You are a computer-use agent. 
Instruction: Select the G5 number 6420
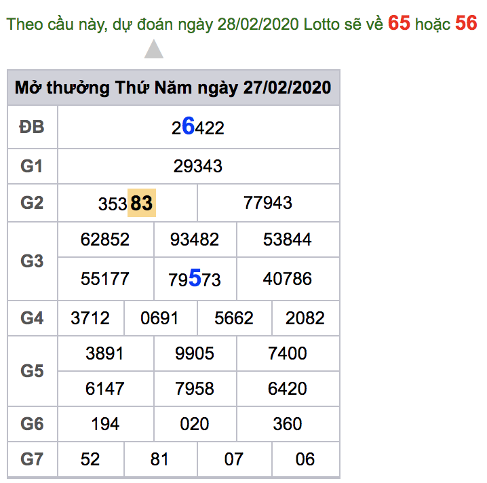(288, 389)
